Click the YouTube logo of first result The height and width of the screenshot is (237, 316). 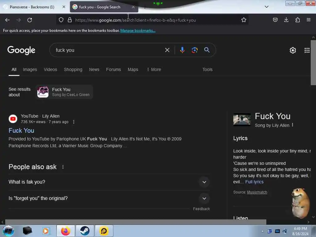tap(13, 119)
